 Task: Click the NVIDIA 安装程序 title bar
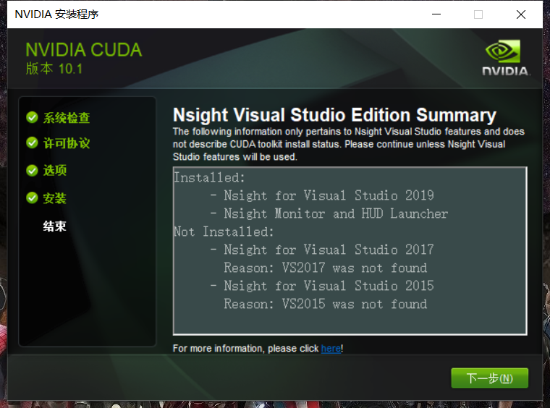(217, 14)
